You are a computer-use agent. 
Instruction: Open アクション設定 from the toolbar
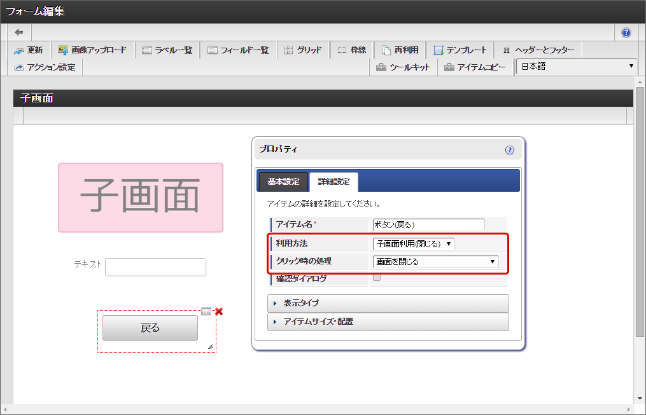45,67
